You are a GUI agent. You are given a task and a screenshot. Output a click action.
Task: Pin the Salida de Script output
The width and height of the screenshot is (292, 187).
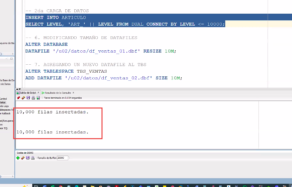18,98
